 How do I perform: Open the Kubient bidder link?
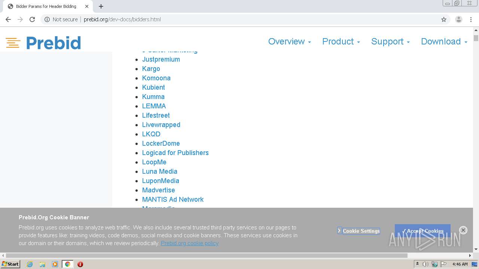[153, 87]
